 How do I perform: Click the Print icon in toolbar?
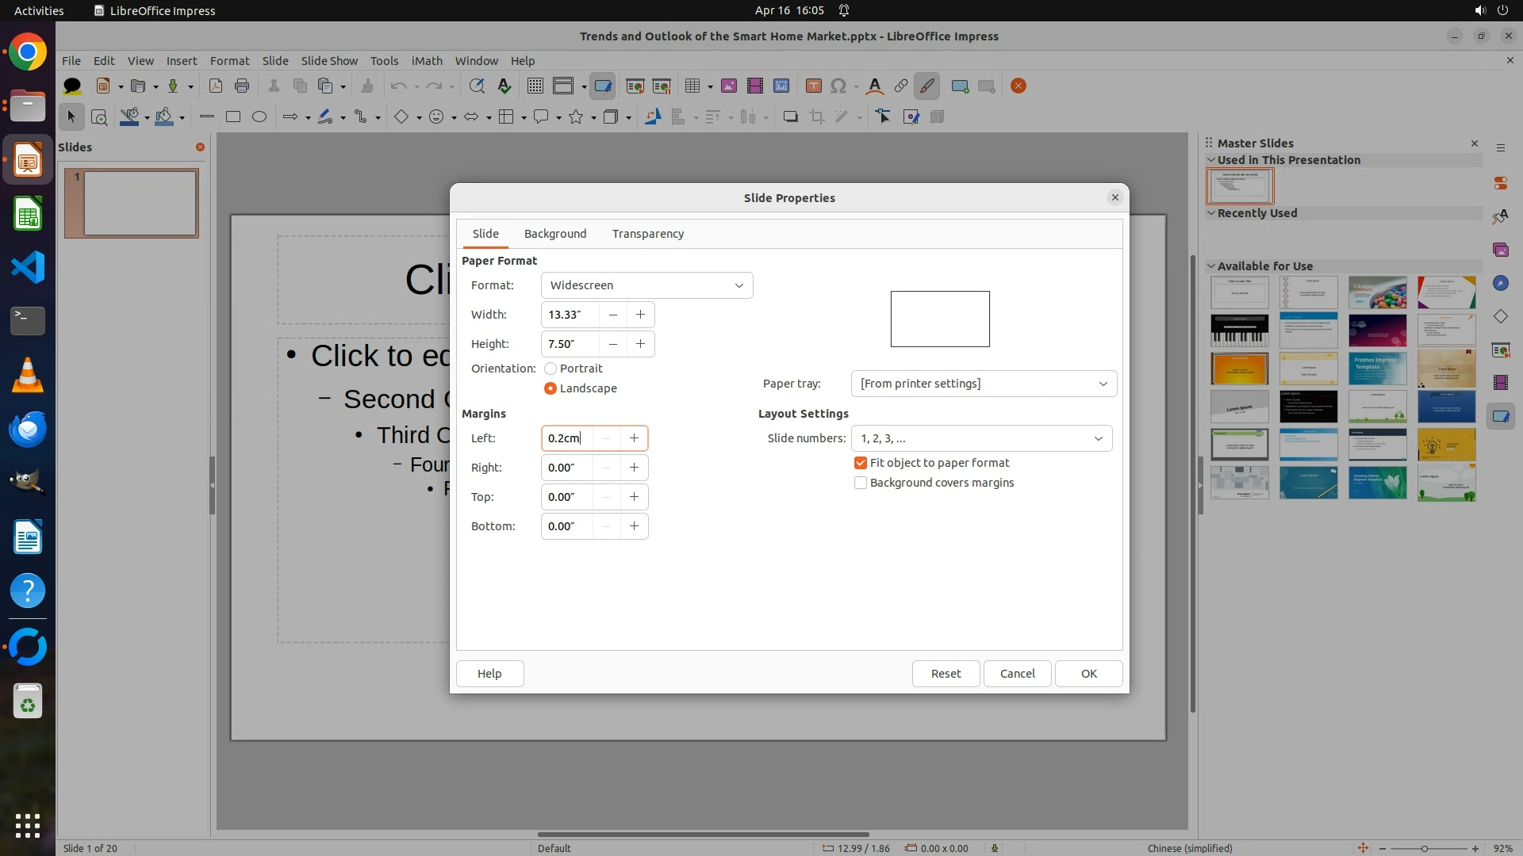pyautogui.click(x=242, y=86)
